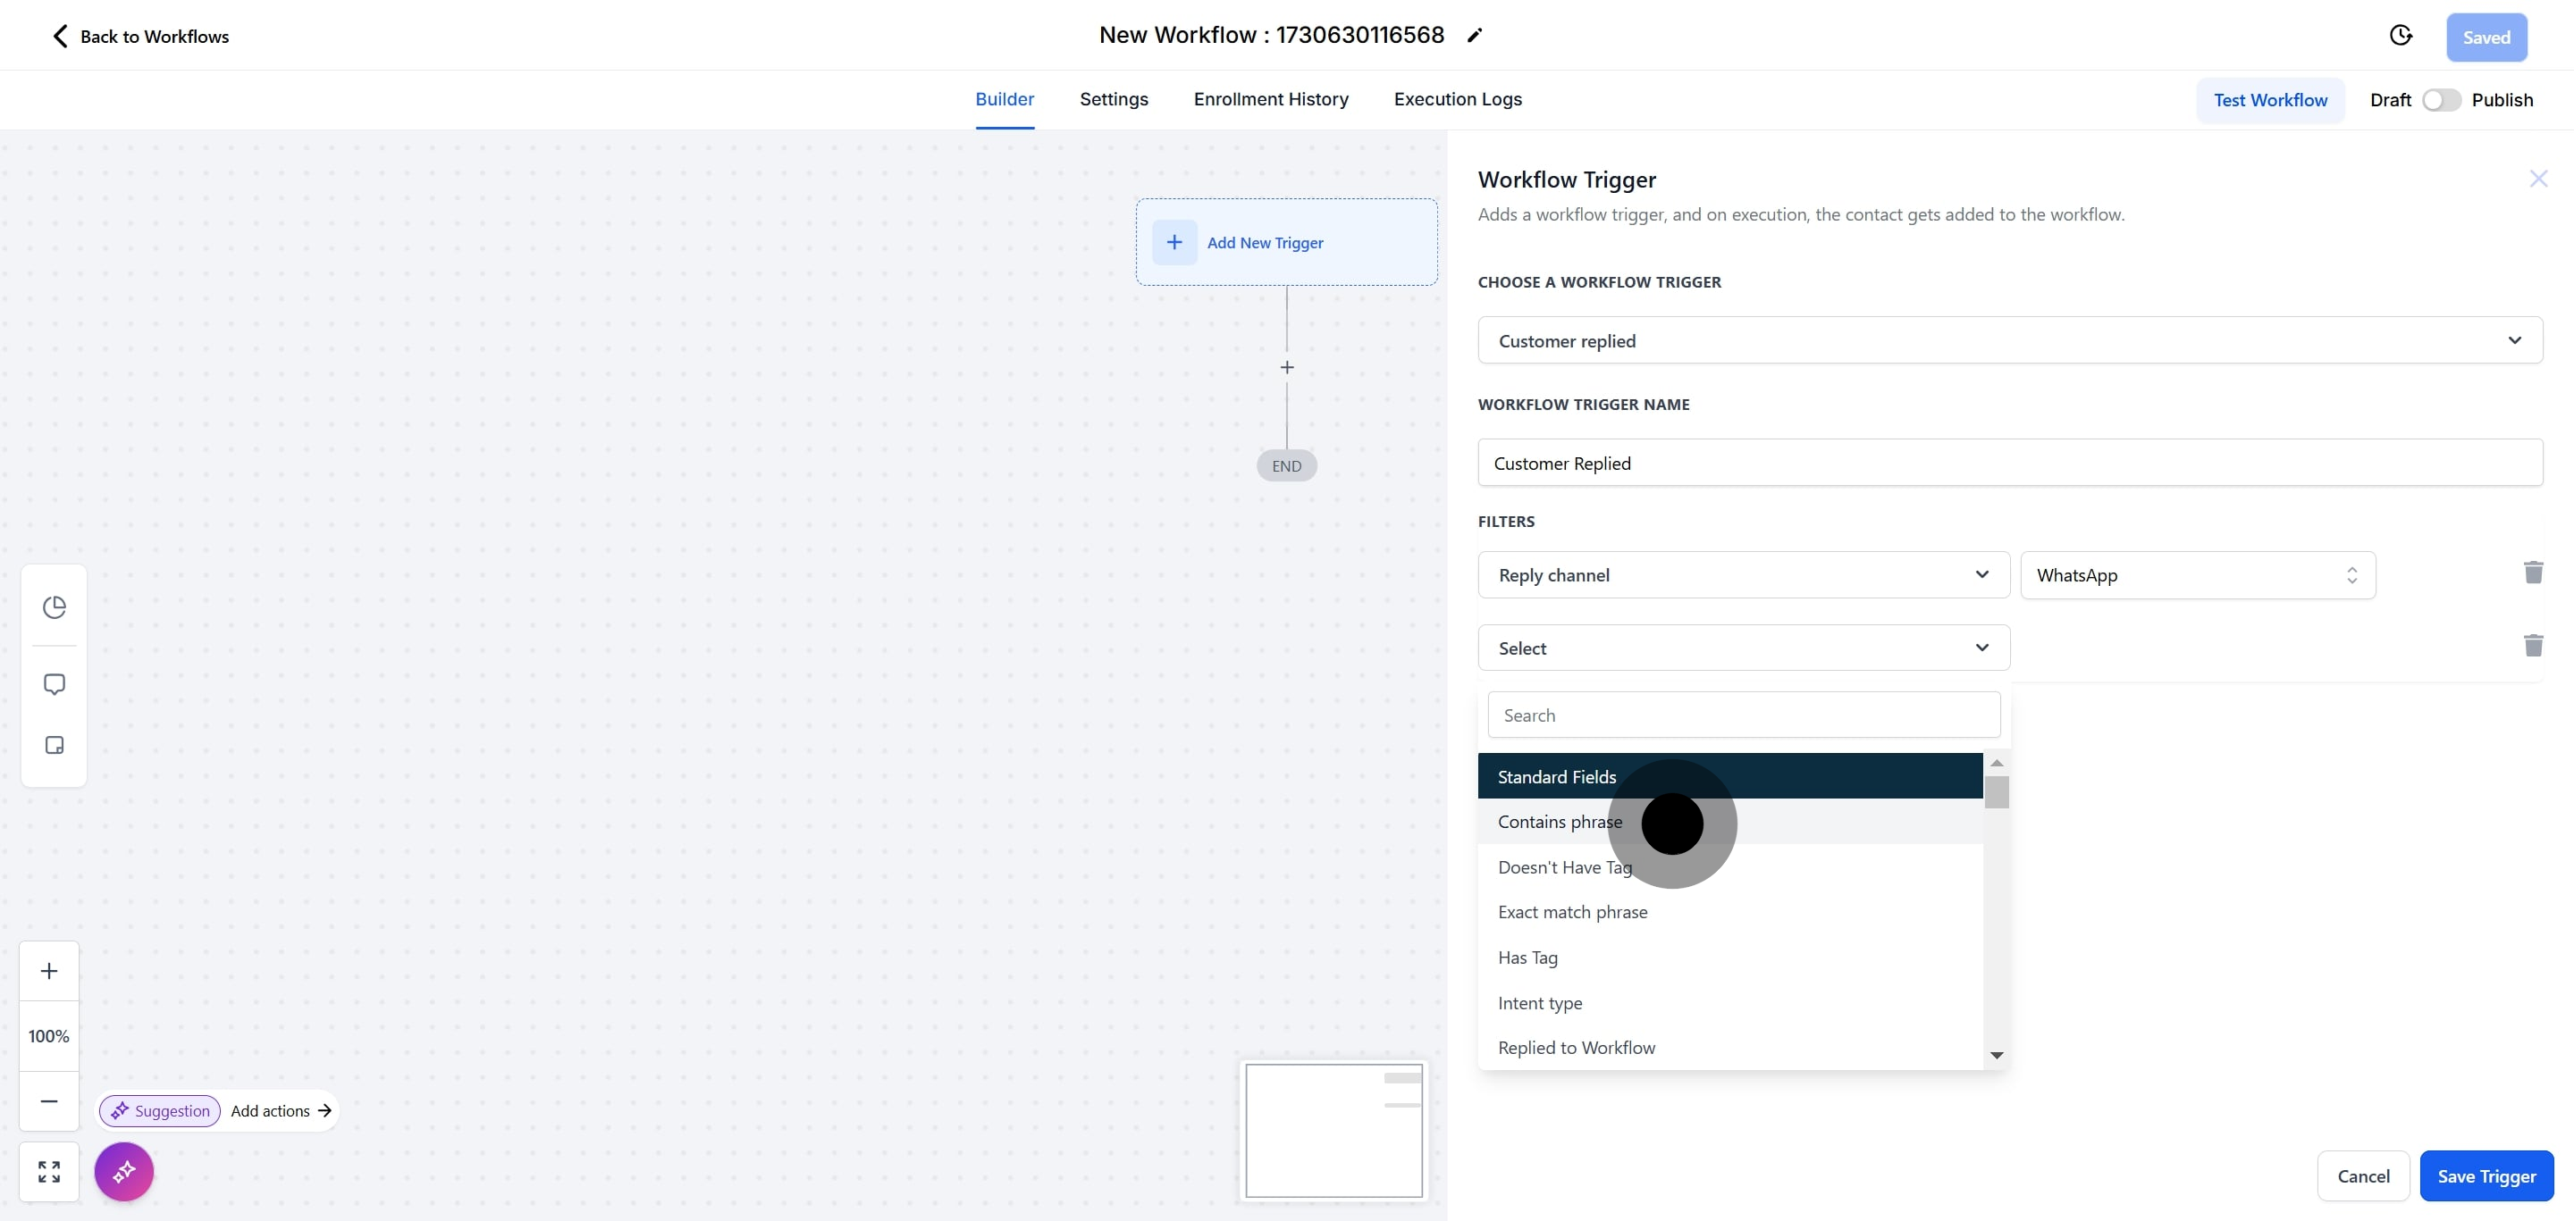Choose Contains phrase filter option
Image resolution: width=2574 pixels, height=1221 pixels.
pyautogui.click(x=1559, y=822)
